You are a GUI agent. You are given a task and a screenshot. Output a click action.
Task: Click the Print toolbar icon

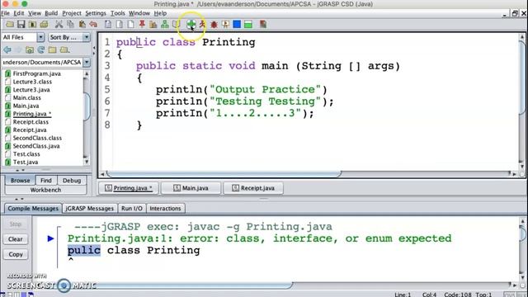pos(44,24)
